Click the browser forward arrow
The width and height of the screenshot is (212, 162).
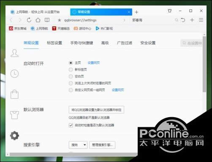20,20
